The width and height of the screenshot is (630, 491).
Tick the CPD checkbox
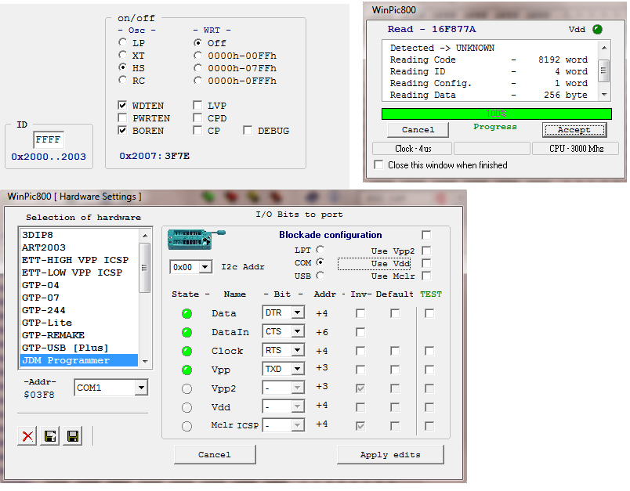coord(197,117)
